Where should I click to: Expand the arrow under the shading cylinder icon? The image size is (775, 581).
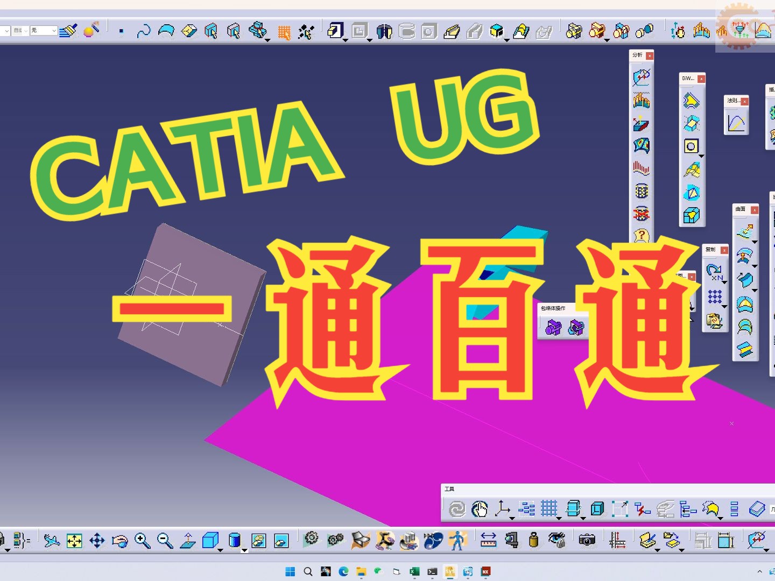(x=244, y=550)
